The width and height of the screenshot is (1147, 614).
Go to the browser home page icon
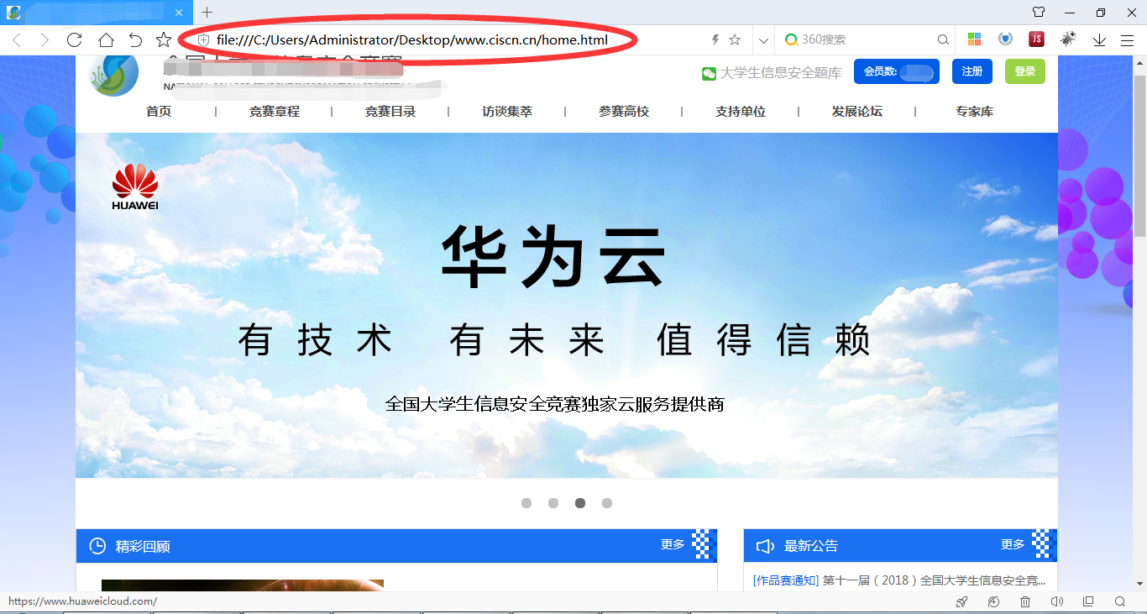106,39
